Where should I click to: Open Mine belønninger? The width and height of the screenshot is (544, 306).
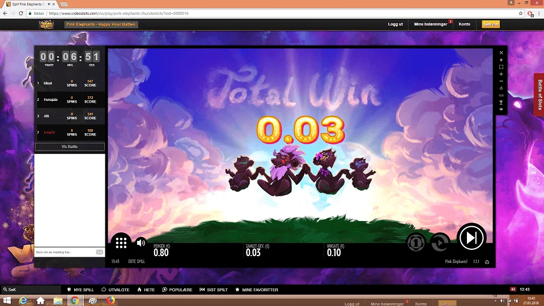coord(431,24)
